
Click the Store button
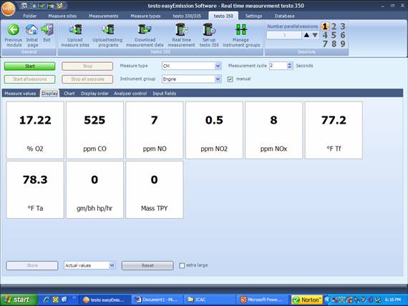32,265
